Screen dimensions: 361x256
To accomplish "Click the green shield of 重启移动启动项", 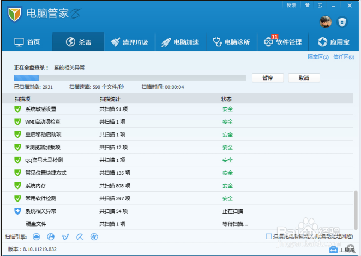I will (17, 135).
